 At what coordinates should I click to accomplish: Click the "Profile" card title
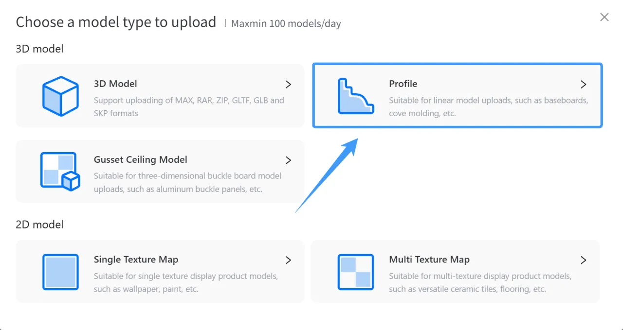(x=403, y=84)
